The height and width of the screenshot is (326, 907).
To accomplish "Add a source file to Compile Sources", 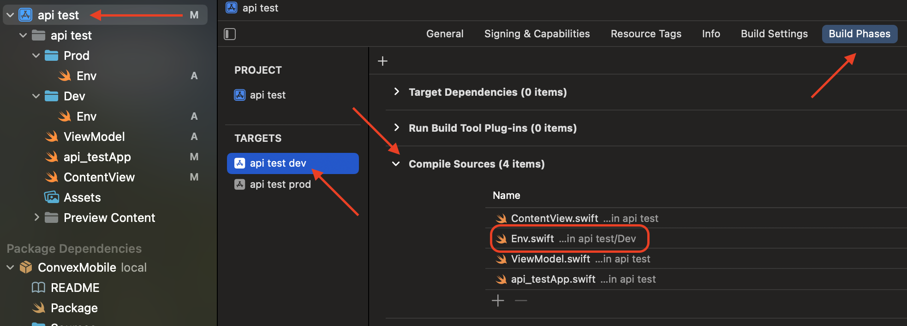I will [498, 301].
